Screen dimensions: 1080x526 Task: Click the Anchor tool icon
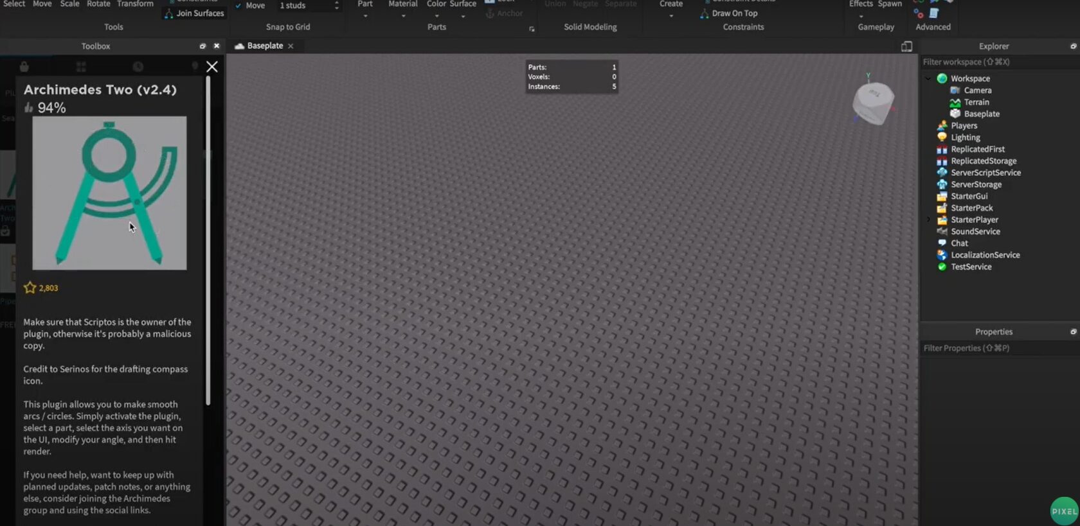(490, 13)
